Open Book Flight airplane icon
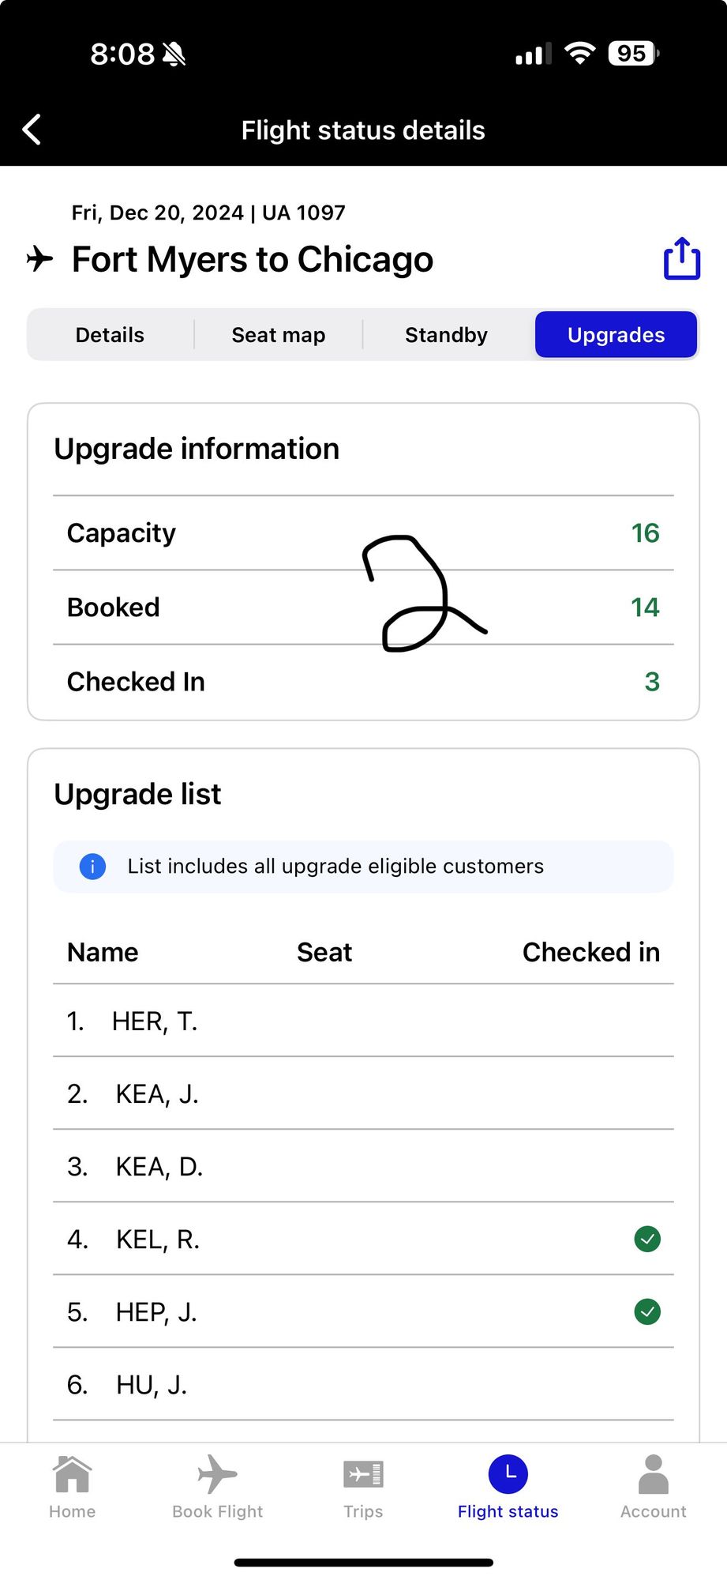 point(217,1474)
